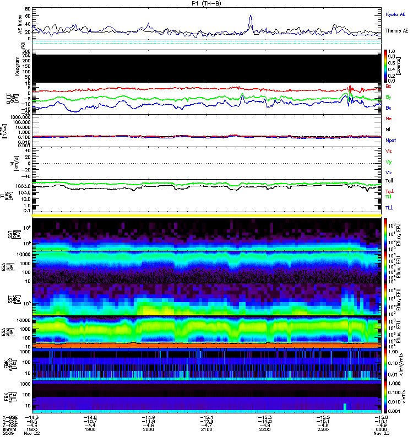Click the X-GSE value -14.3
The width and height of the screenshot is (413, 441).
coord(32,417)
